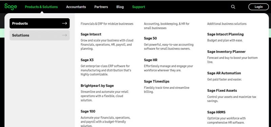
Task: Open the search magnifier icon
Action: [233, 7]
